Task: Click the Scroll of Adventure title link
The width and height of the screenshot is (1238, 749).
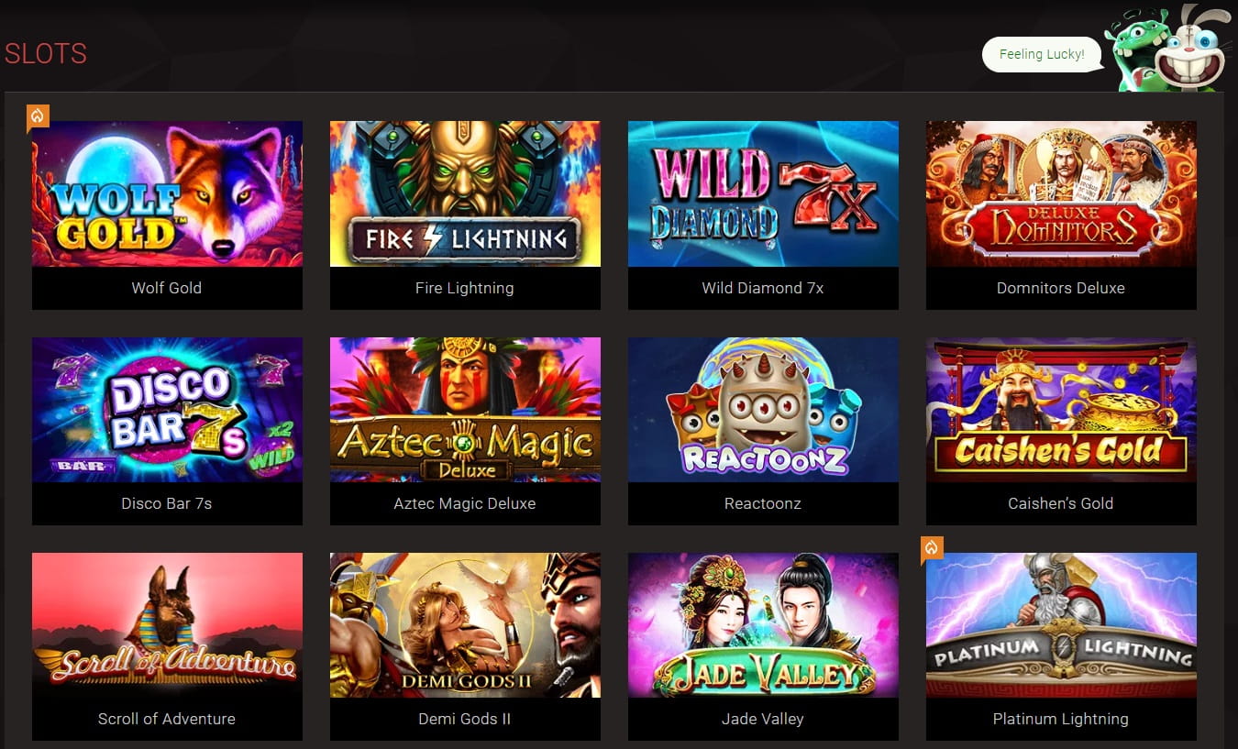Action: click(167, 719)
